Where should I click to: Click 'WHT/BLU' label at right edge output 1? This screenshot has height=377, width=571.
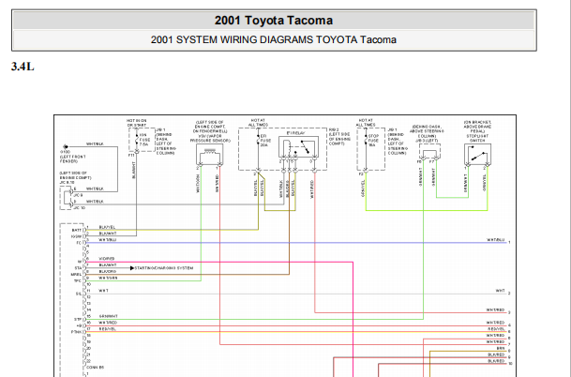[496, 240]
